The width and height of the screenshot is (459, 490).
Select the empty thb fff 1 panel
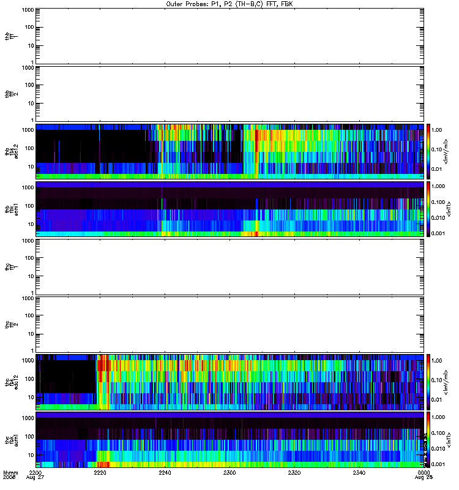coord(229,36)
